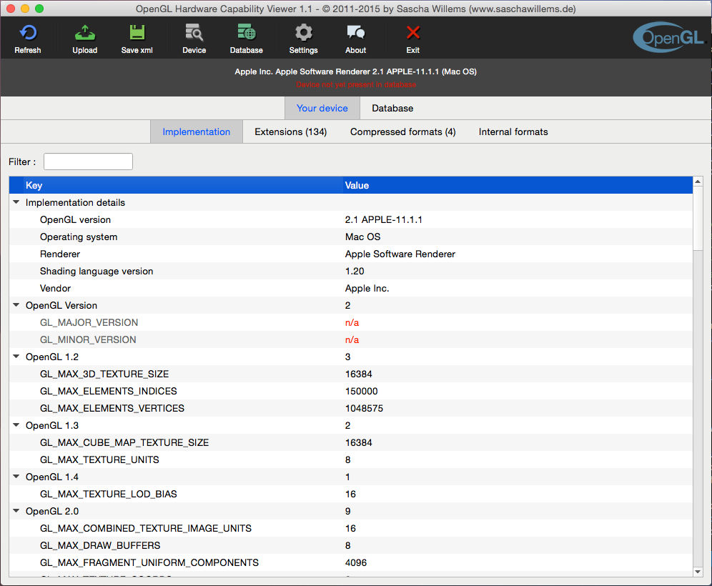712x586 pixels.
Task: Save the report as xml
Action: click(x=137, y=38)
